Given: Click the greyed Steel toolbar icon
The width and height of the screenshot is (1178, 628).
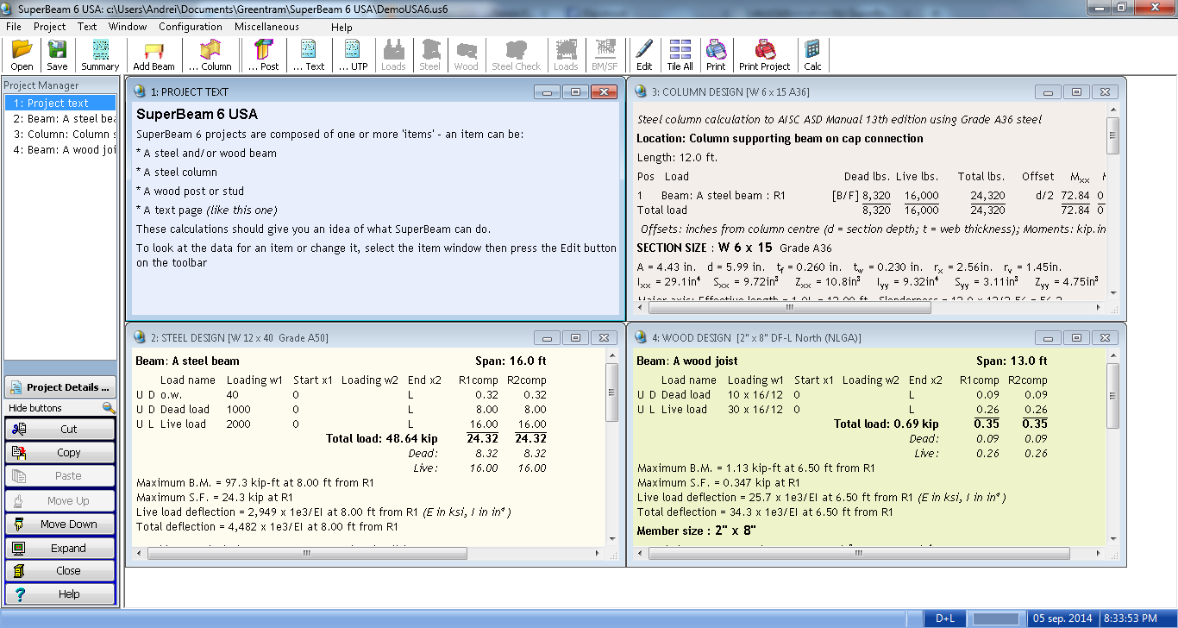Looking at the screenshot, I should pos(429,54).
